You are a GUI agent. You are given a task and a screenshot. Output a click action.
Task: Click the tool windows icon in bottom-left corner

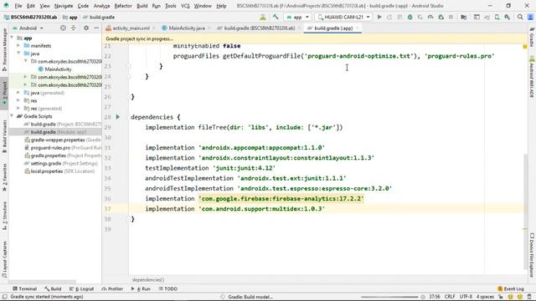tap(4, 297)
